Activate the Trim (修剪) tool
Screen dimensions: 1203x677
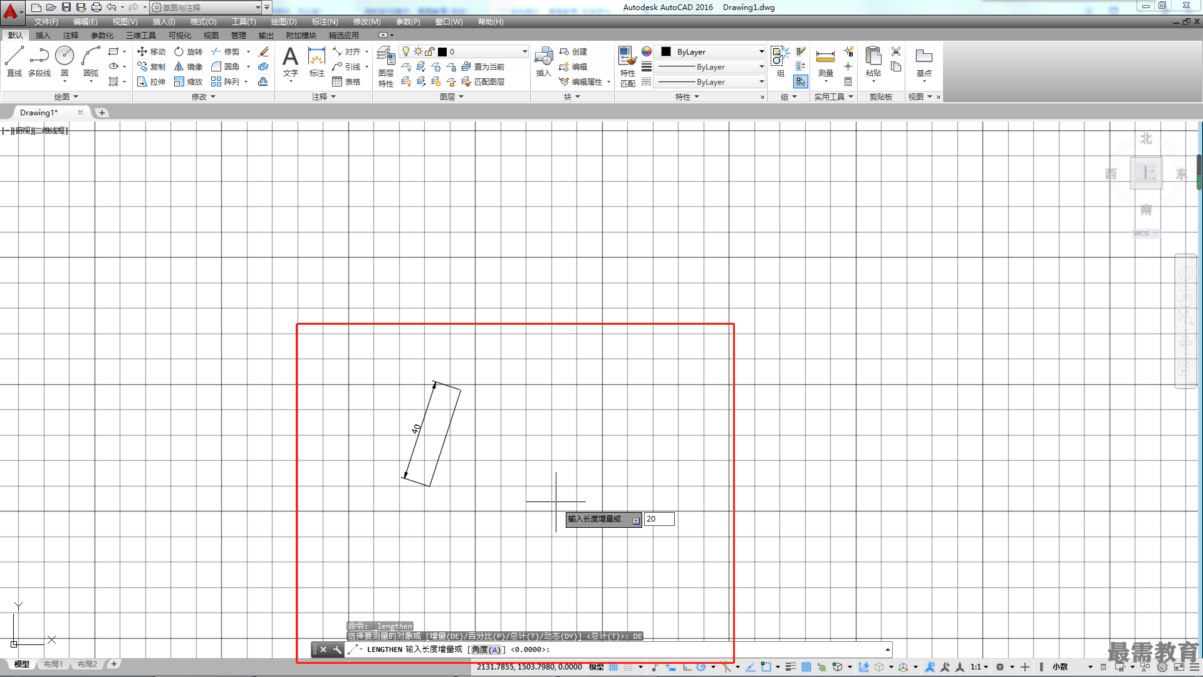click(226, 51)
